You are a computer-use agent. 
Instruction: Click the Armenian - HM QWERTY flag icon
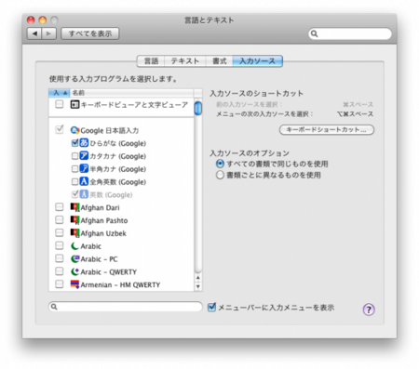click(74, 284)
